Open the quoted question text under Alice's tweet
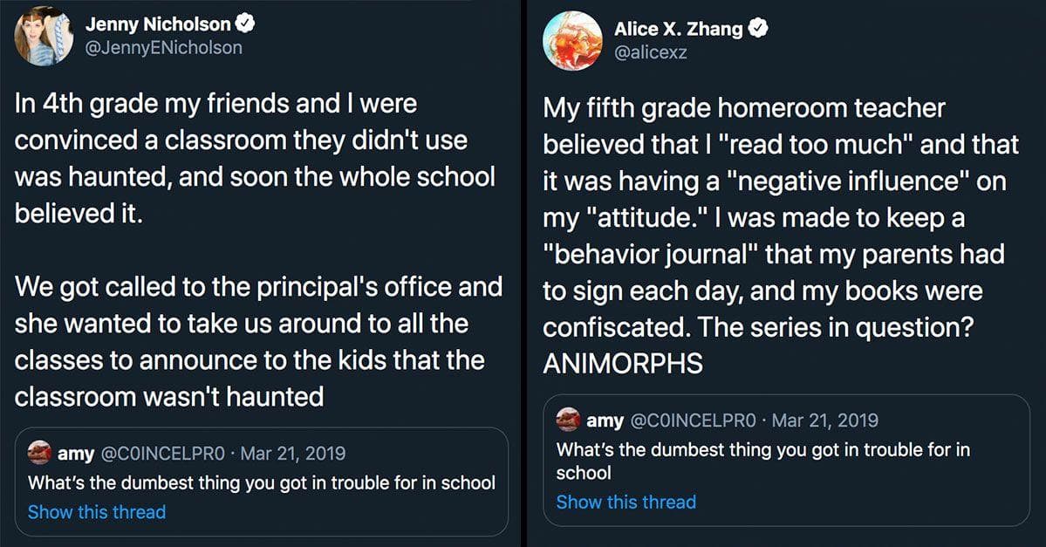This screenshot has width=1046, height=547. coord(762,461)
